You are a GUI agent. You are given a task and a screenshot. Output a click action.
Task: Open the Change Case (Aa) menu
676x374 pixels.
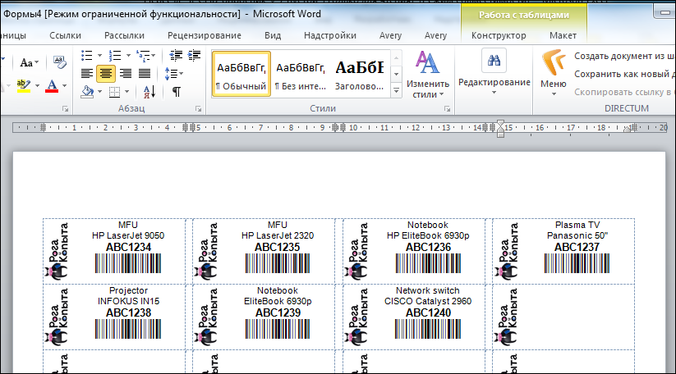tap(29, 63)
